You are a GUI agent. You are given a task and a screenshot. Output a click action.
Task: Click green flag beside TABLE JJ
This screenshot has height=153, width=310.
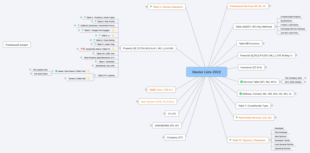coord(100,36)
